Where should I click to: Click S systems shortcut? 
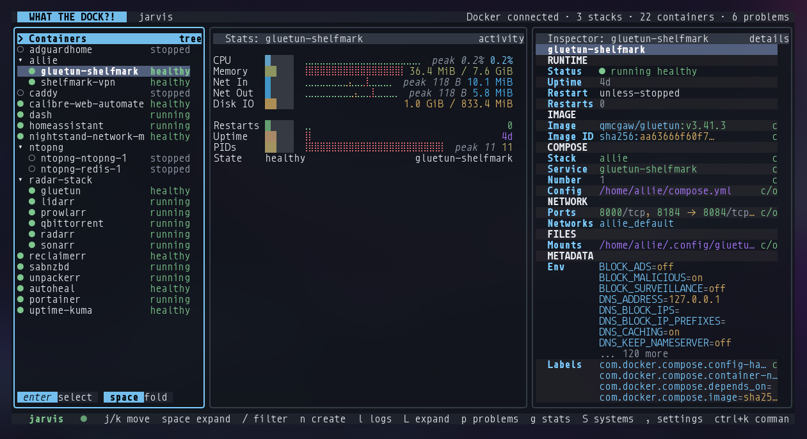point(608,419)
